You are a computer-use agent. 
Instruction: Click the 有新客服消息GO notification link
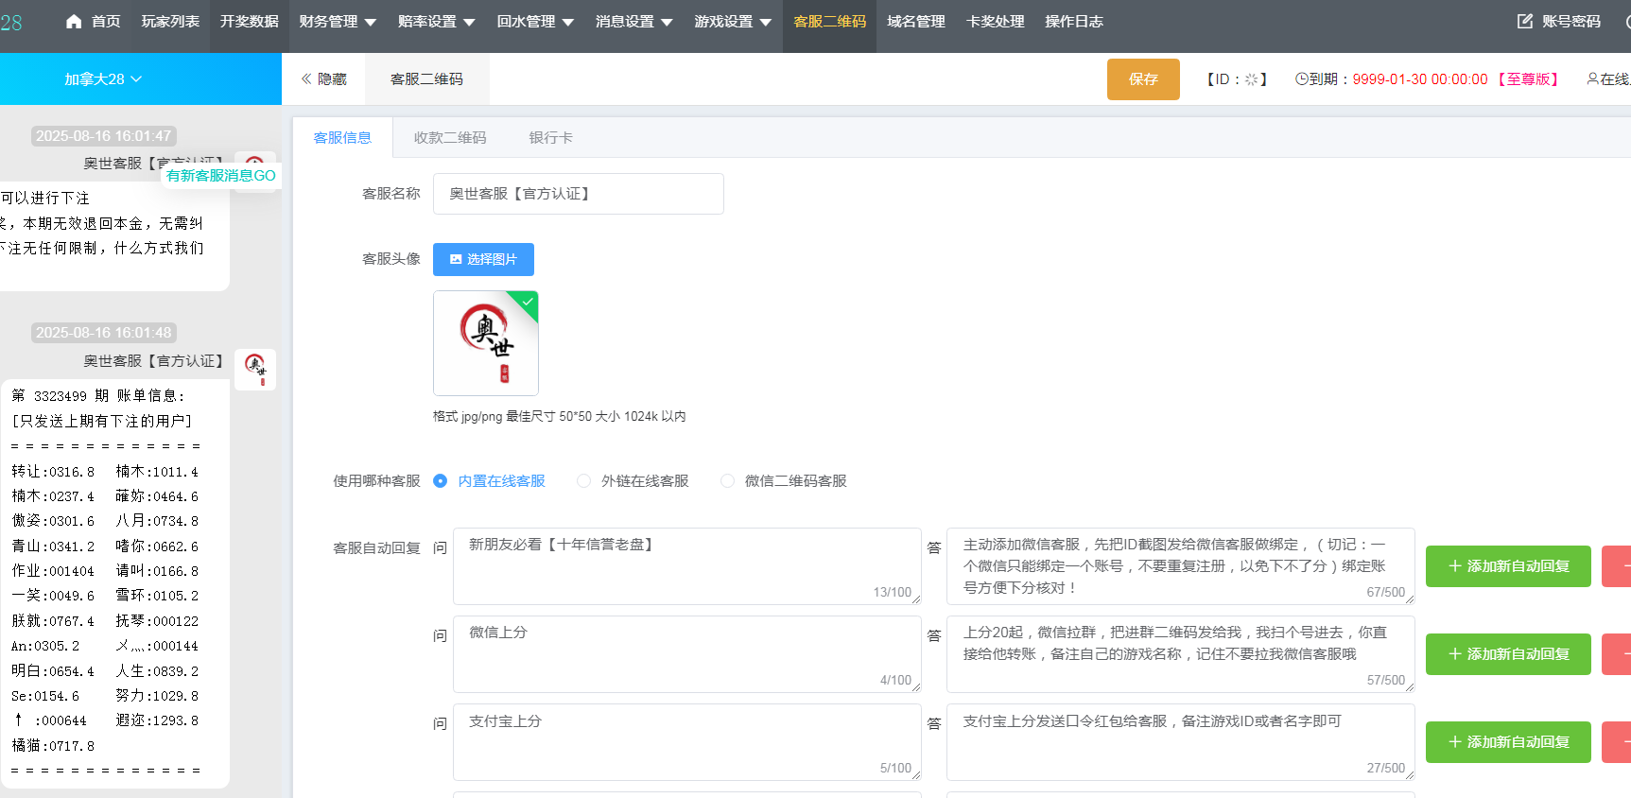point(221,176)
